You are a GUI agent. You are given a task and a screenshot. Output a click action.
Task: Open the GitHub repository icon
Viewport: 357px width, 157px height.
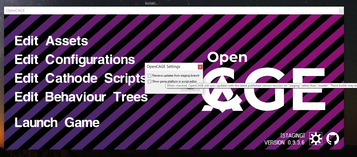tap(333, 138)
